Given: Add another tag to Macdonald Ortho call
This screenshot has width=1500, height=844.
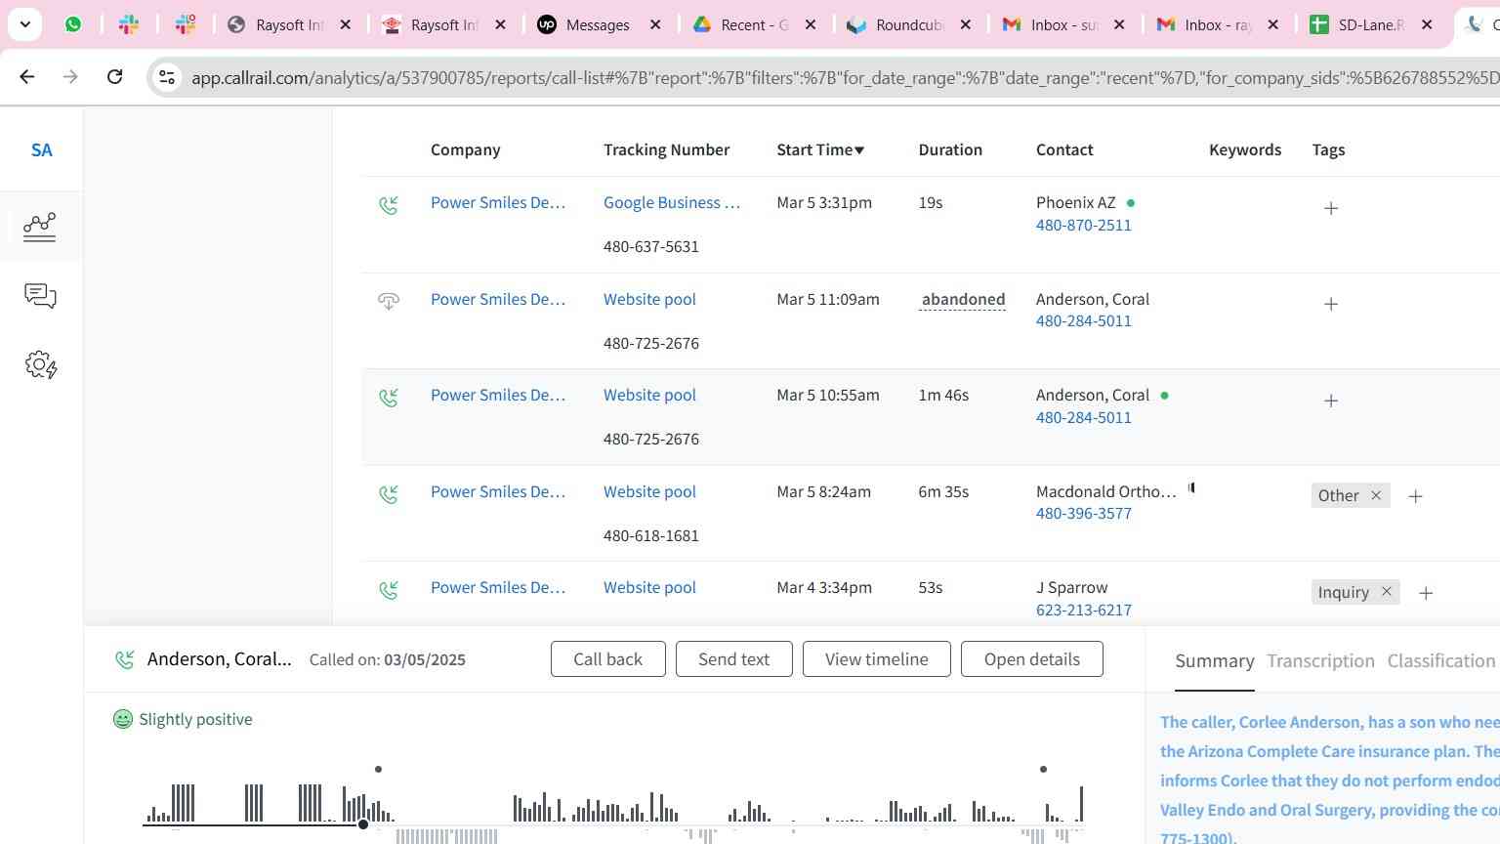Looking at the screenshot, I should pyautogui.click(x=1415, y=496).
